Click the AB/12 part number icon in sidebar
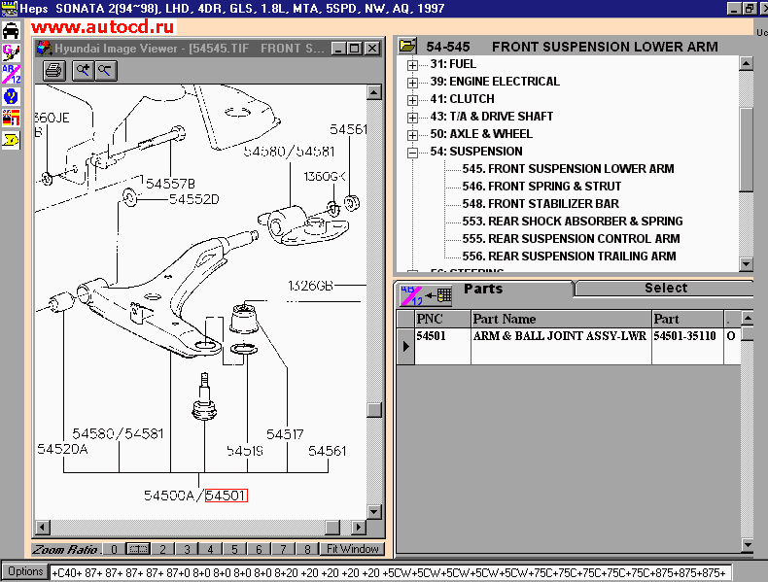768x582 pixels. (x=11, y=75)
